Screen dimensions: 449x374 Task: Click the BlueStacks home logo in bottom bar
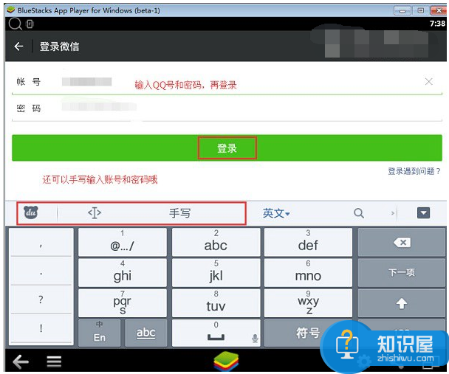click(226, 361)
